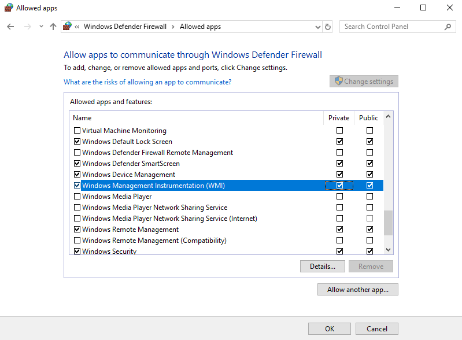
Task: Toggle the Virtual Machine Monitoring name checkbox
Action: [x=77, y=130]
